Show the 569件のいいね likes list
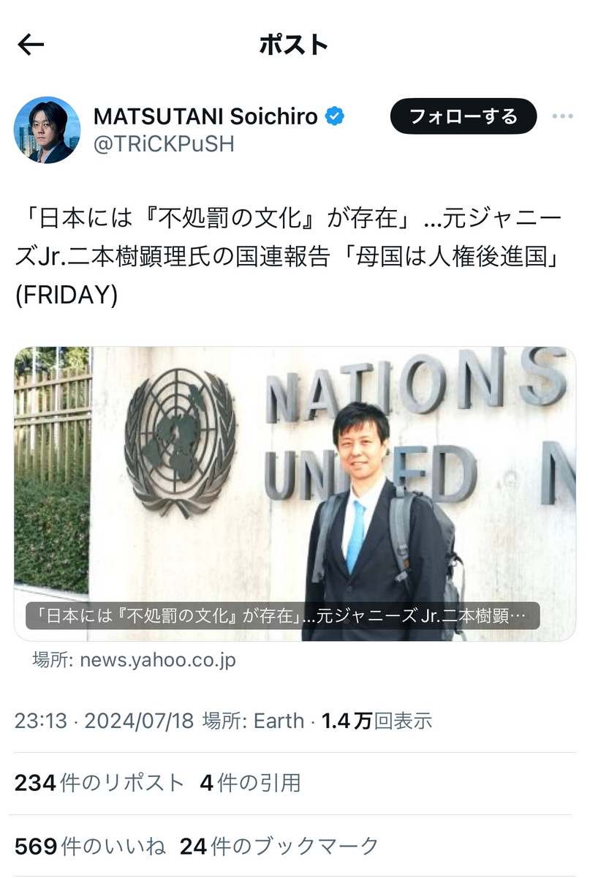This screenshot has height=878, width=590. (90, 847)
